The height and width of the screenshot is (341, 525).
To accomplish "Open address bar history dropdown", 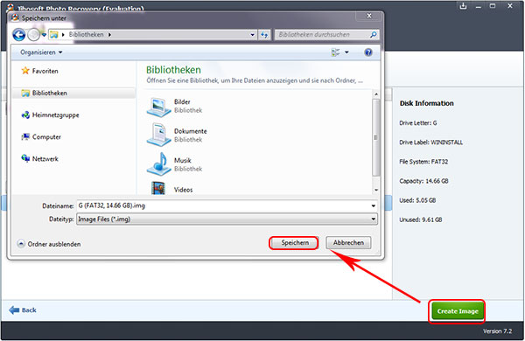I will [x=253, y=34].
